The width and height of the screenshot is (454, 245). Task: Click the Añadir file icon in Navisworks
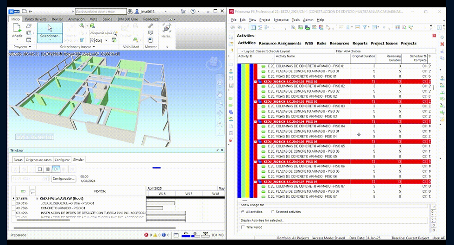click(17, 28)
